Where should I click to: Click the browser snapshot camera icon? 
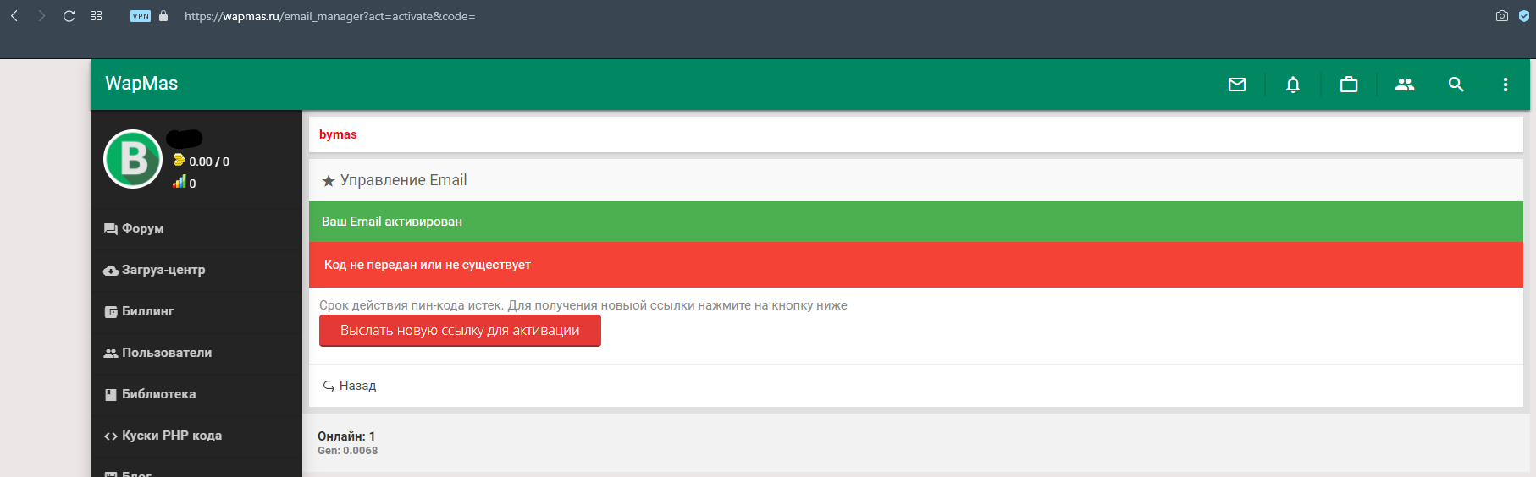[x=1501, y=16]
